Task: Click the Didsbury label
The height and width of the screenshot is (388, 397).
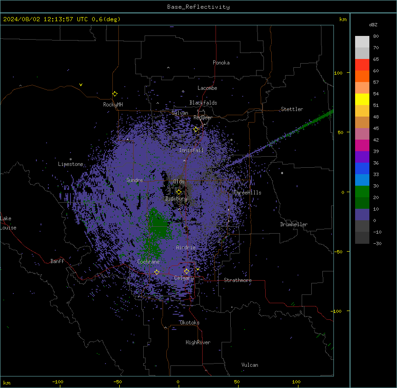Action: click(x=176, y=199)
